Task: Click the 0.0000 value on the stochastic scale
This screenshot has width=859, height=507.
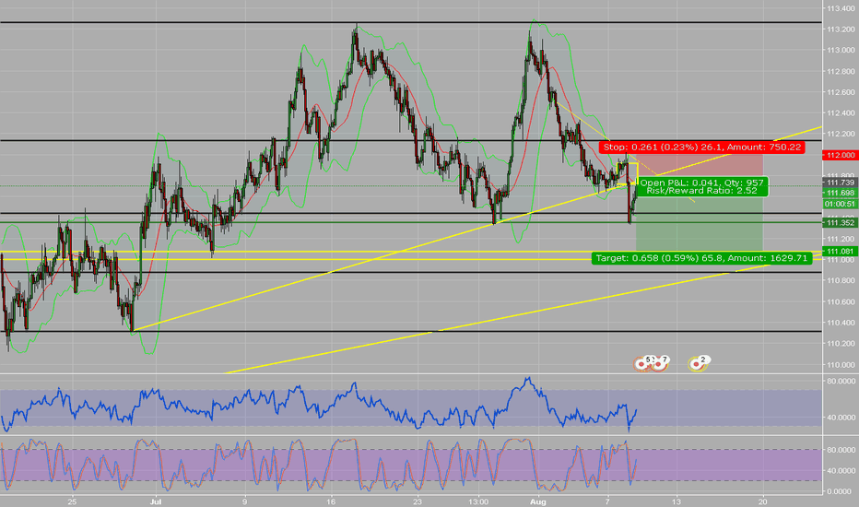Action: (x=841, y=491)
